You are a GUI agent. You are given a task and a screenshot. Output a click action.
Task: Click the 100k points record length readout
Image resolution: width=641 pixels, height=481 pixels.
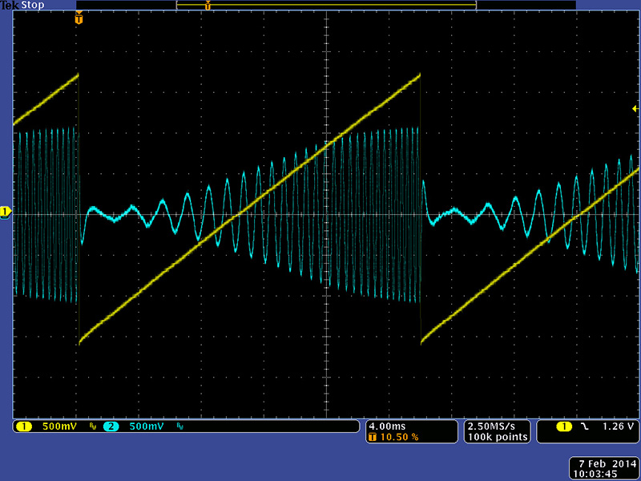497,437
